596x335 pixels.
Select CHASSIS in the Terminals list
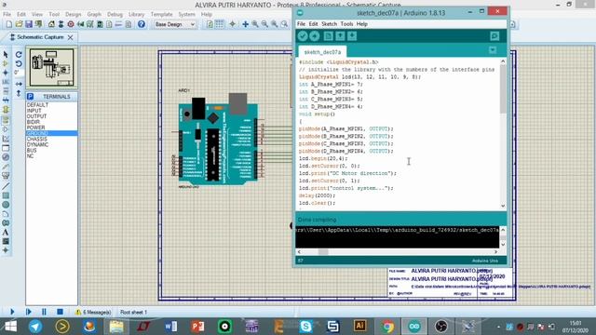pyautogui.click(x=52, y=139)
